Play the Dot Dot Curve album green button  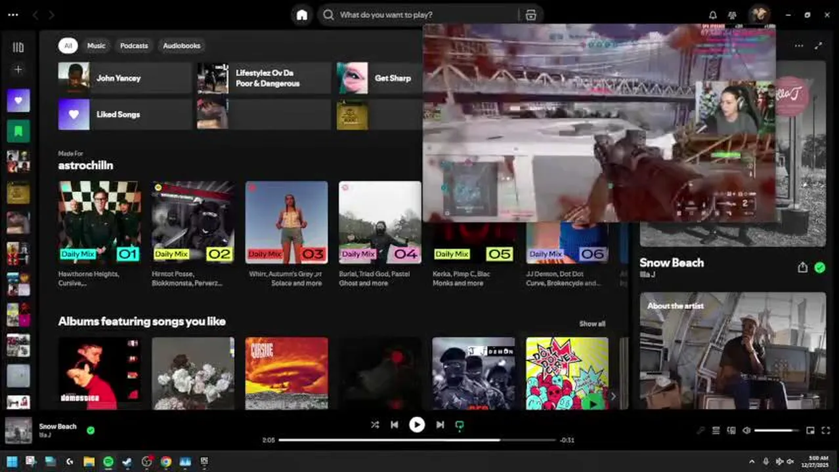coord(593,403)
